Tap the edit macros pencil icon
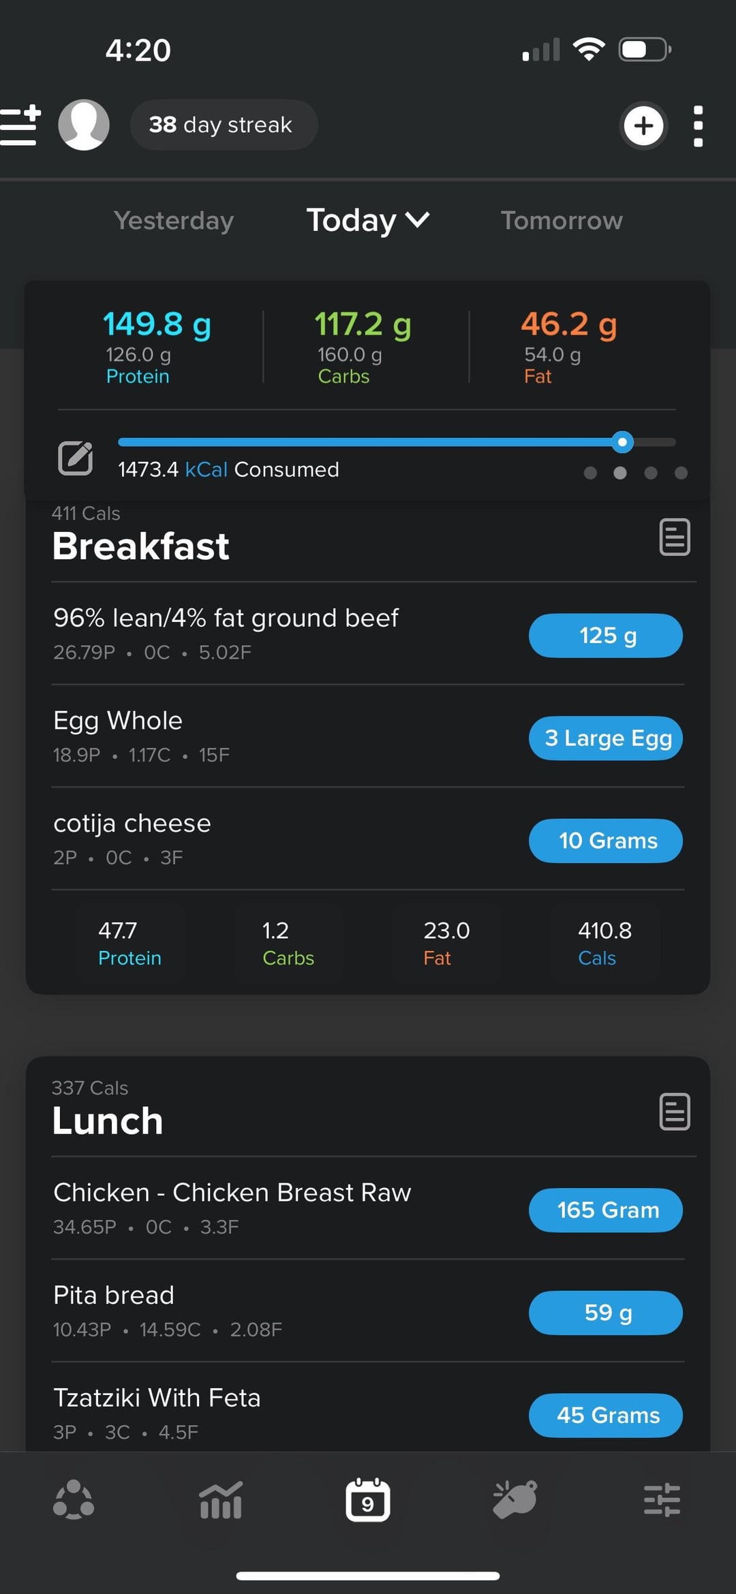This screenshot has height=1594, width=736. (x=75, y=458)
